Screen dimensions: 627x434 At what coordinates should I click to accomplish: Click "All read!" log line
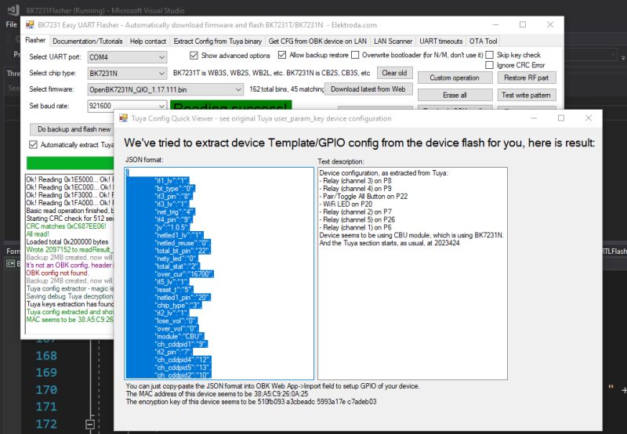38,234
